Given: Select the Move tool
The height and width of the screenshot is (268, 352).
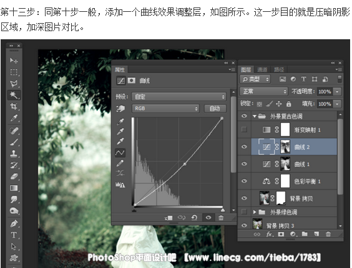Looking at the screenshot, I should coord(14,60).
